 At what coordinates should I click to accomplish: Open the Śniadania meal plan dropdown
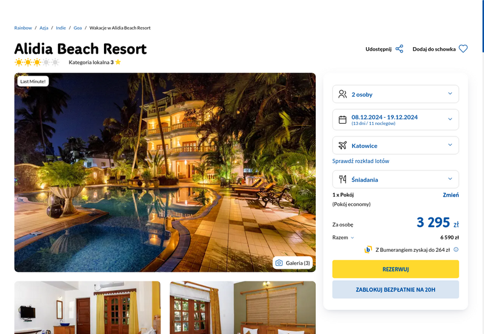coord(396,179)
